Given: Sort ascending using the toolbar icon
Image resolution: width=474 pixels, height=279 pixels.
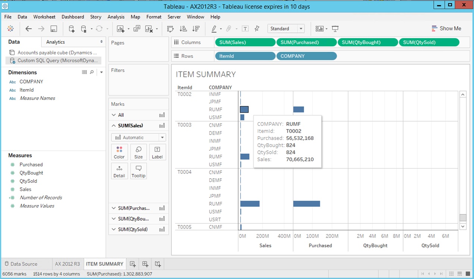Looking at the screenshot, I should [183, 29].
